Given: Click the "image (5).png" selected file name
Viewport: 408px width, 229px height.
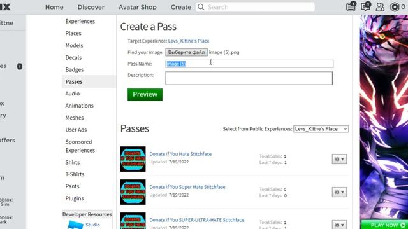Looking at the screenshot, I should coord(224,52).
